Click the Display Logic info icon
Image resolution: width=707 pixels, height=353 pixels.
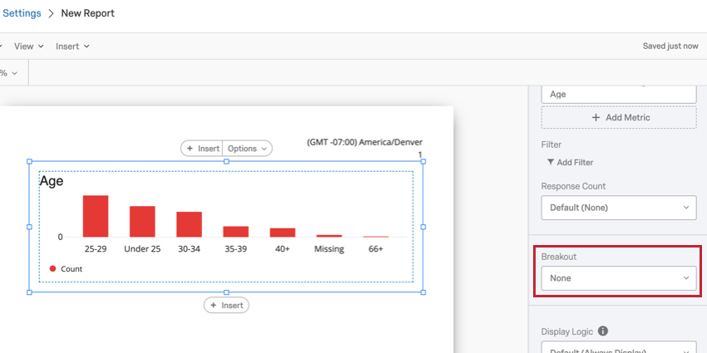603,331
